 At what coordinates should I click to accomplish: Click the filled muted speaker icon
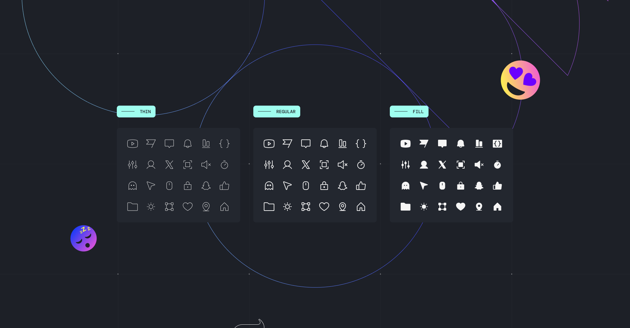[479, 165]
